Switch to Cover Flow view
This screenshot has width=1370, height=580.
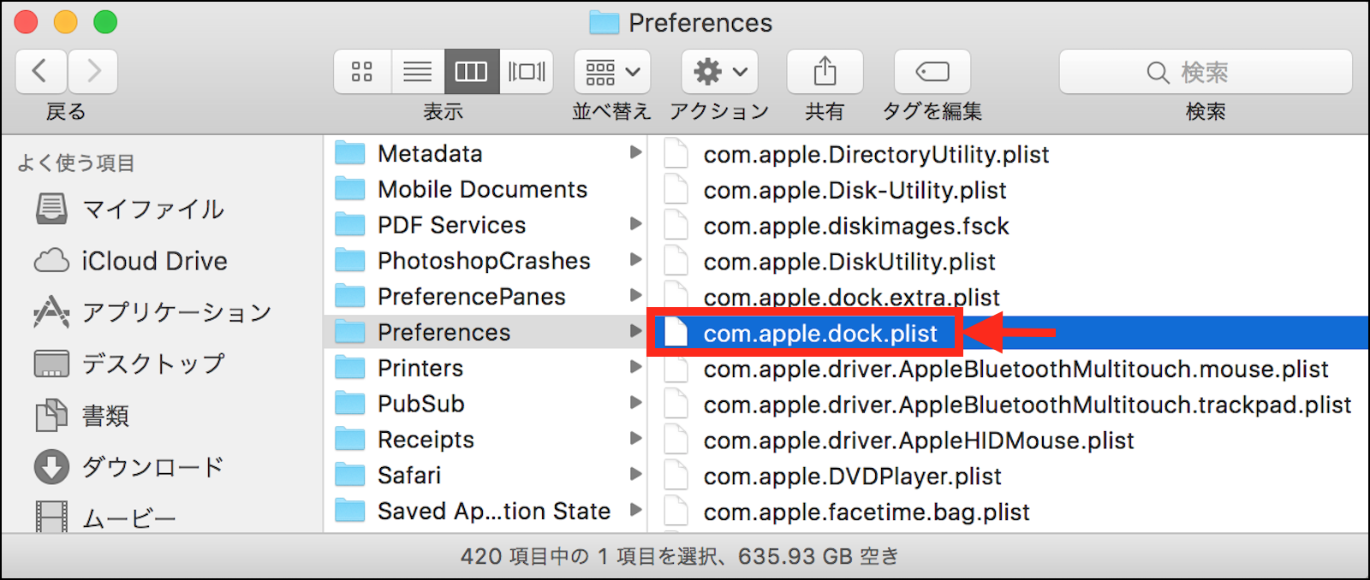coord(526,71)
